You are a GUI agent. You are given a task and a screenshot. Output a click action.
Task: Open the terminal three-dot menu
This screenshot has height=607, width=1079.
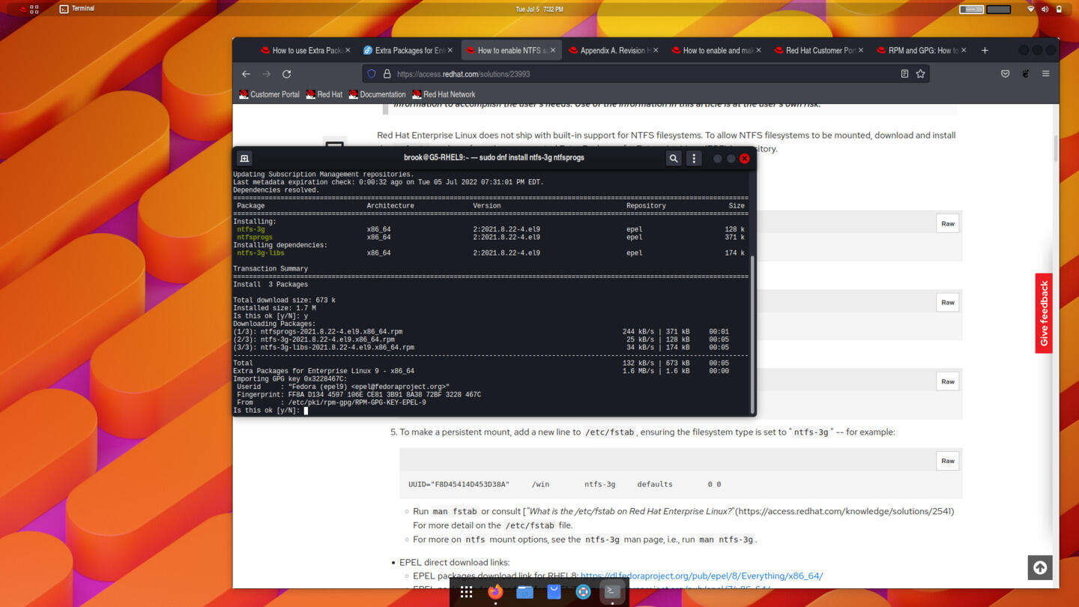(694, 158)
